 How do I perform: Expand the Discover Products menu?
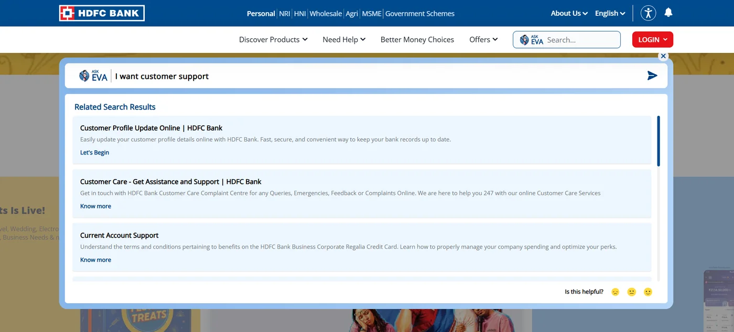click(273, 40)
